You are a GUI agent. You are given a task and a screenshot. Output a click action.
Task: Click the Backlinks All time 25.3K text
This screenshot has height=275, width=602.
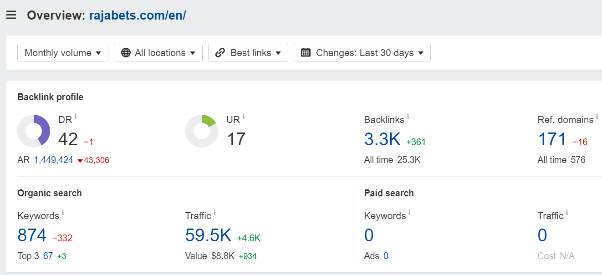pyautogui.click(x=393, y=160)
